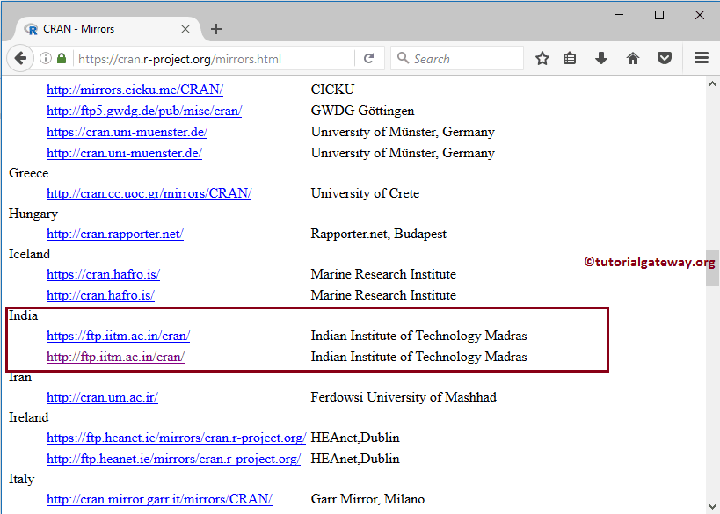Open the cran.mirror.garr.it link
720x514 pixels.
(159, 499)
